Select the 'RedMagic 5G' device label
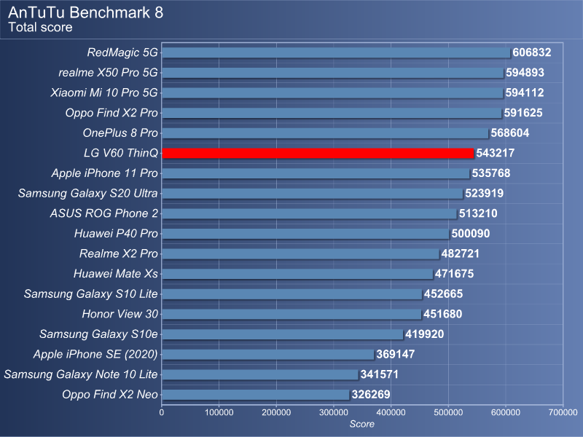Screen dimensions: 583x437 pos(122,52)
